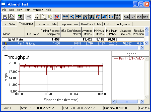This screenshot has width=151, height=112.
Task: Open the Window menu
Action: click(38, 10)
